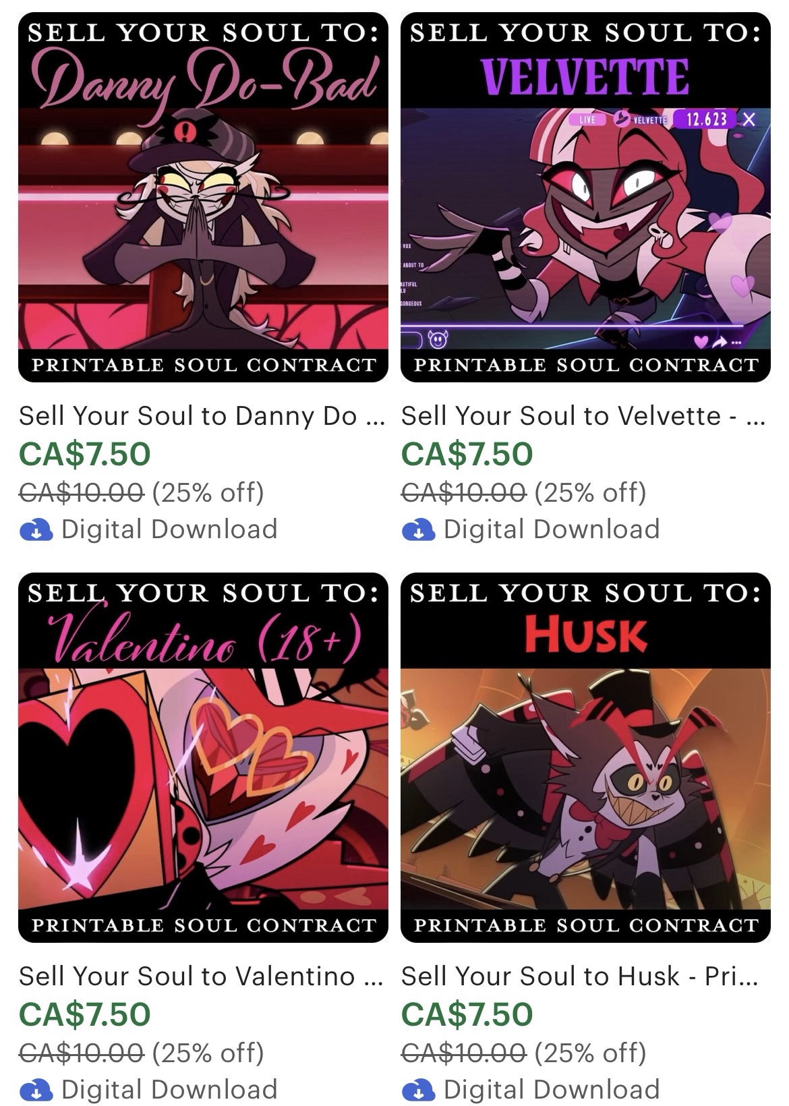Open the Husk soul contract thumbnail
This screenshot has width=789, height=1106.
coord(585,757)
